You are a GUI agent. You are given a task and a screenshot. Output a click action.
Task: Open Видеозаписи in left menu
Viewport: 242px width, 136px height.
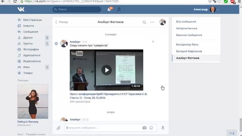32,61
